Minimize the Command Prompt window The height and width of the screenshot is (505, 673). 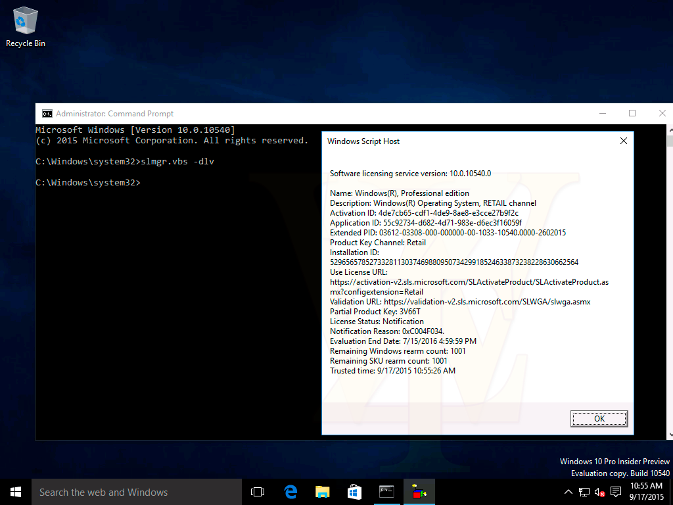tap(603, 113)
